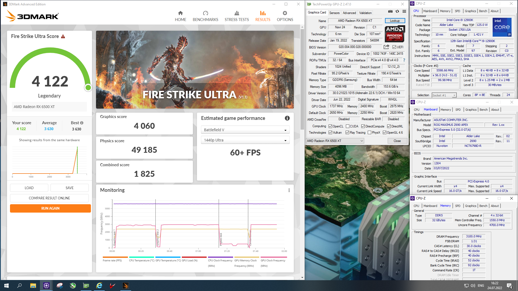Open the Windows Start menu
Screen dimensions: 518x291
[6, 286]
